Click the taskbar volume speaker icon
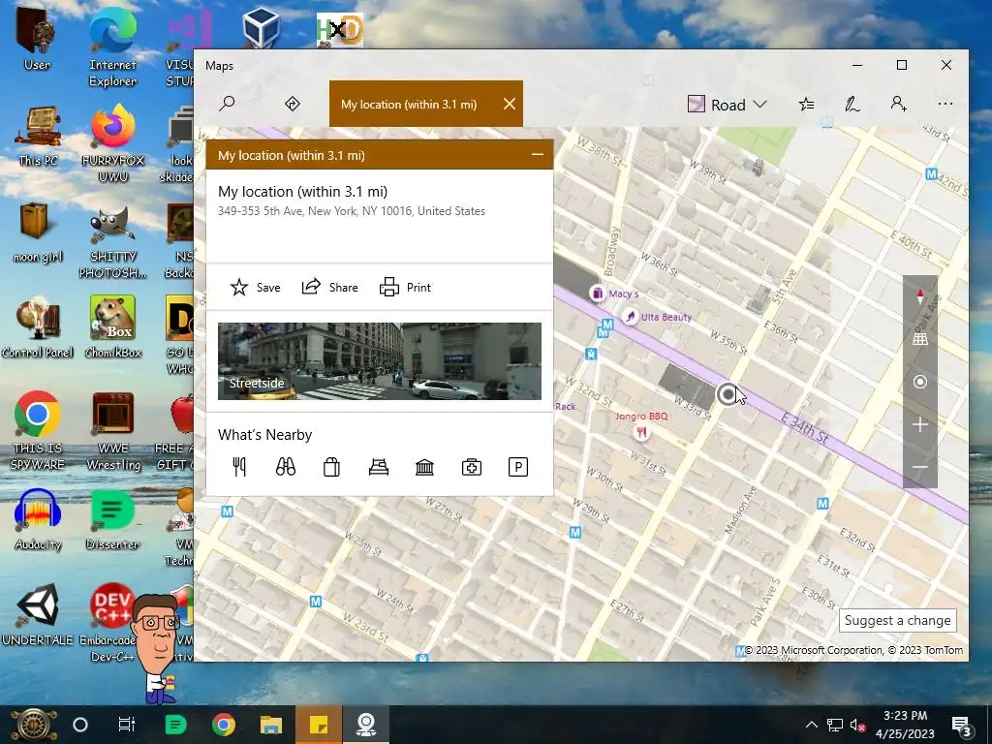This screenshot has width=992, height=744. point(857,725)
